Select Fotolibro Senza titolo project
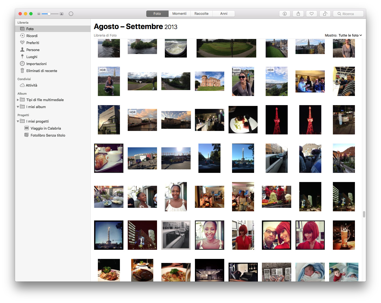 tap(48, 135)
